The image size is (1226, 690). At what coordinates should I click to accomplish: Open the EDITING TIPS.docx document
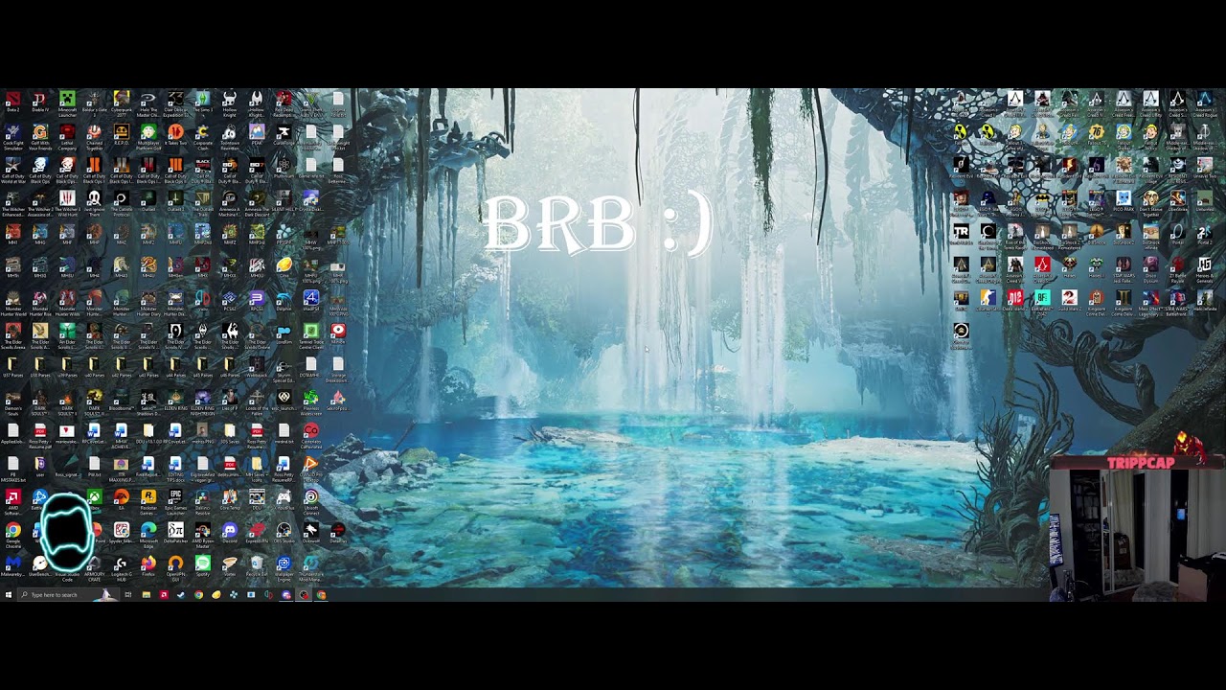175,467
